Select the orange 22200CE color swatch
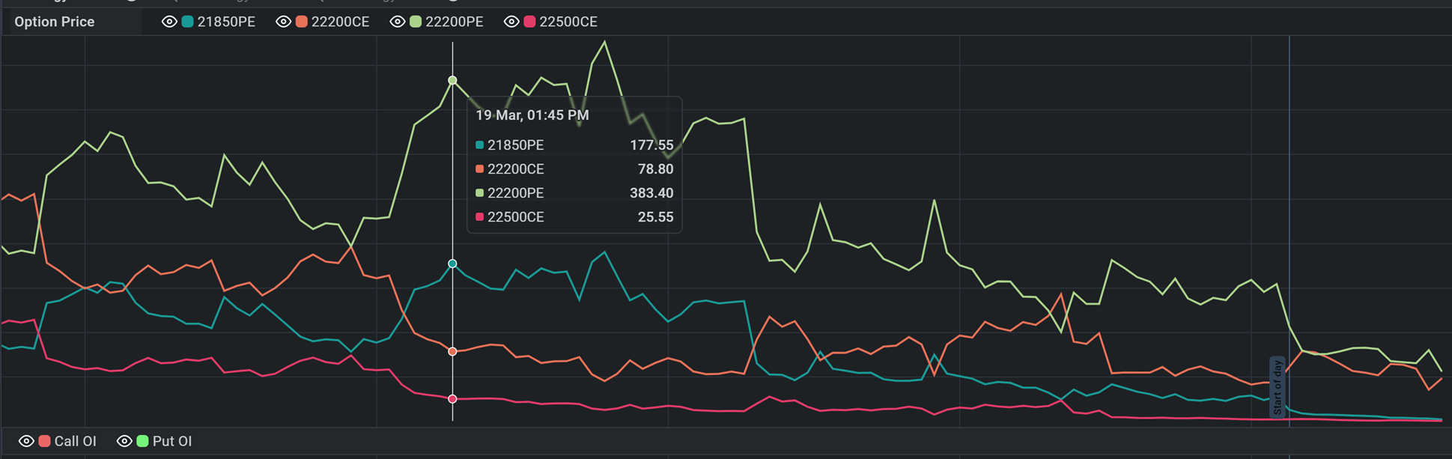 tap(302, 22)
